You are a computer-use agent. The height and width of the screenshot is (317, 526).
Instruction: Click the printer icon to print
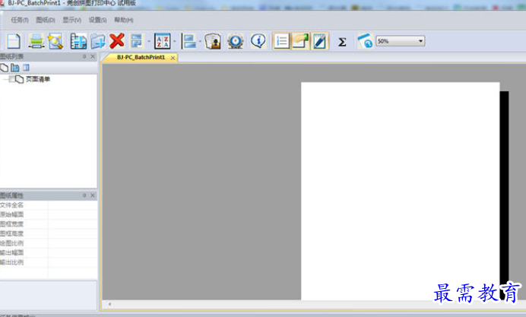[x=36, y=41]
